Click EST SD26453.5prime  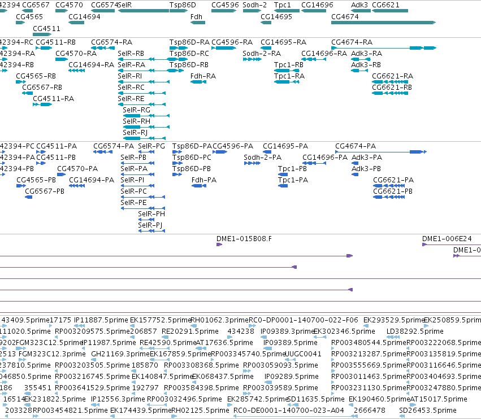(x=402, y=416)
